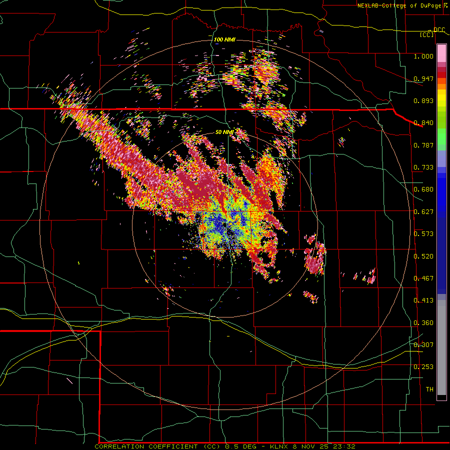Select the 0.947 legend value

tap(423, 78)
